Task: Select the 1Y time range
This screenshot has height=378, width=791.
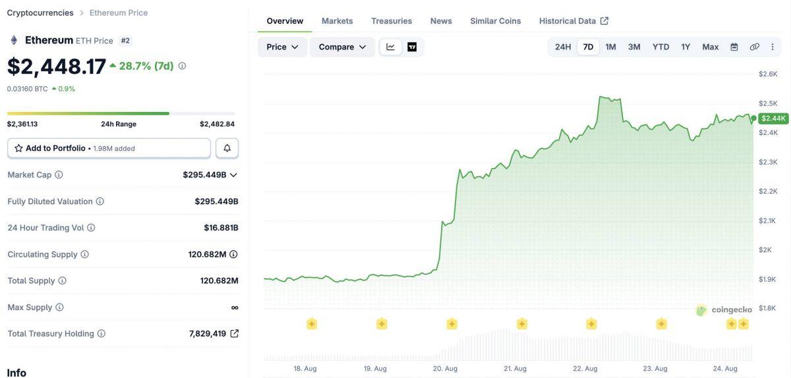Action: click(686, 47)
